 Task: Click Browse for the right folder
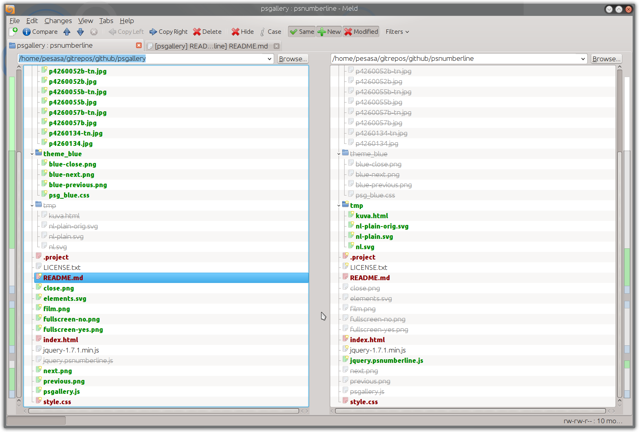(606, 59)
